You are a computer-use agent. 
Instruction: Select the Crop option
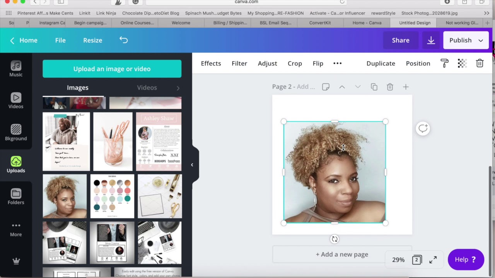295,63
